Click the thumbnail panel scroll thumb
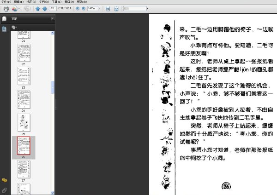277x195 pixels. pos(53,87)
